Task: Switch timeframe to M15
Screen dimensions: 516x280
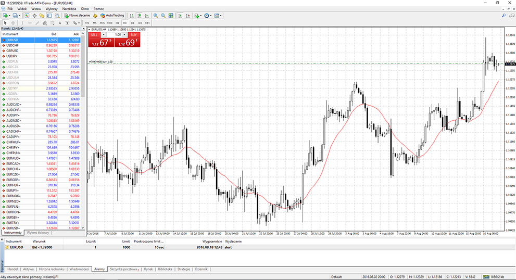Action: pyautogui.click(x=102, y=23)
